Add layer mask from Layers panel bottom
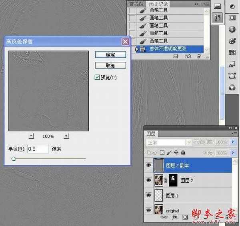 point(185,217)
